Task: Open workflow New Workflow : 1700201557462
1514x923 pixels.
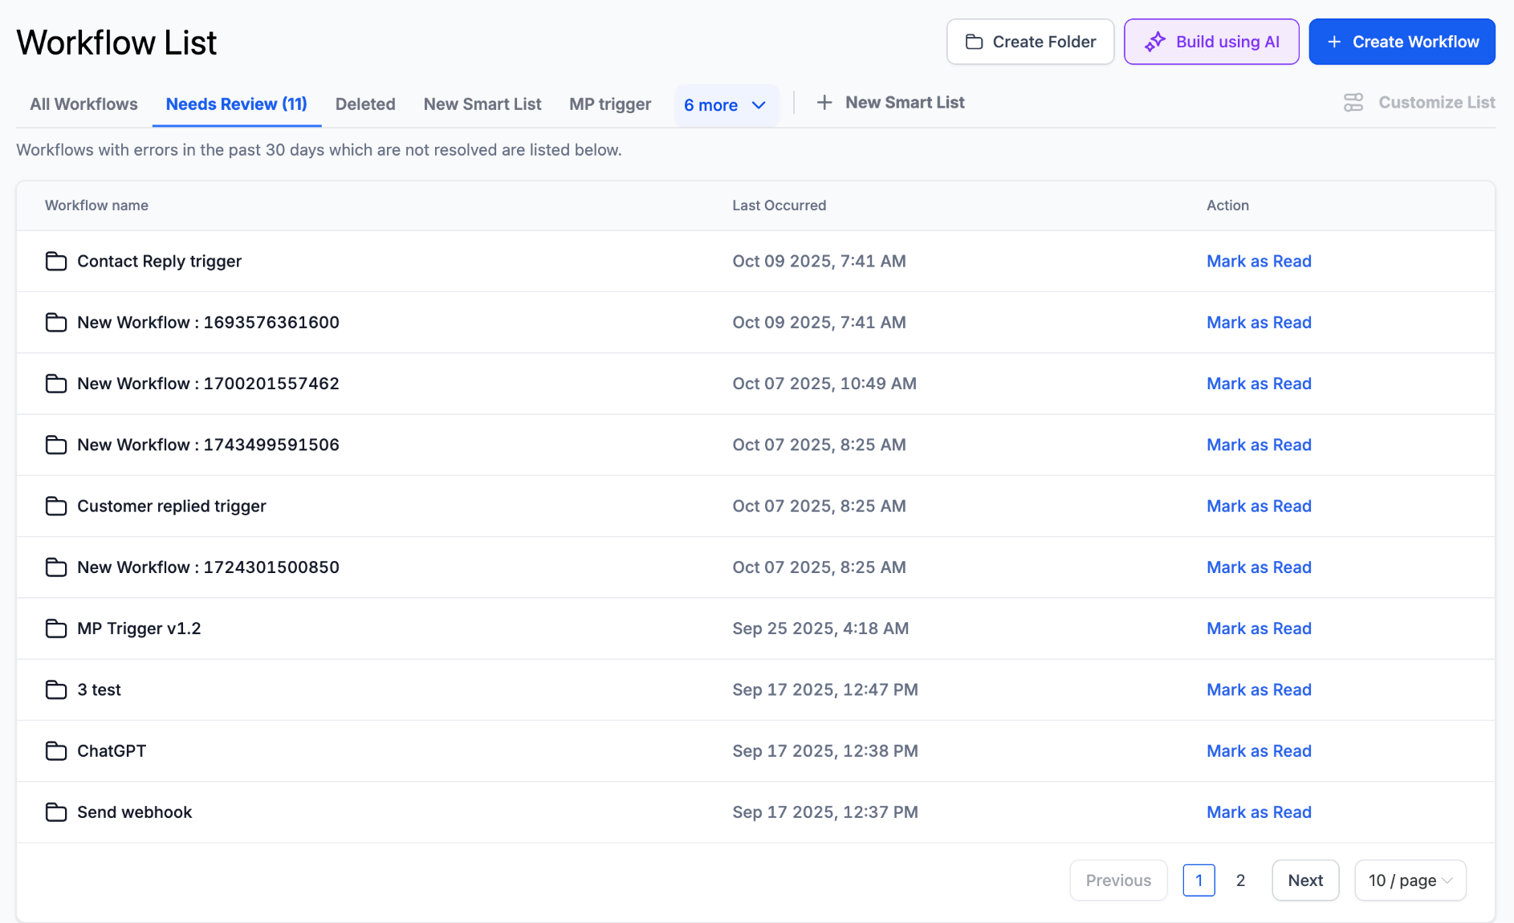Action: 208,384
